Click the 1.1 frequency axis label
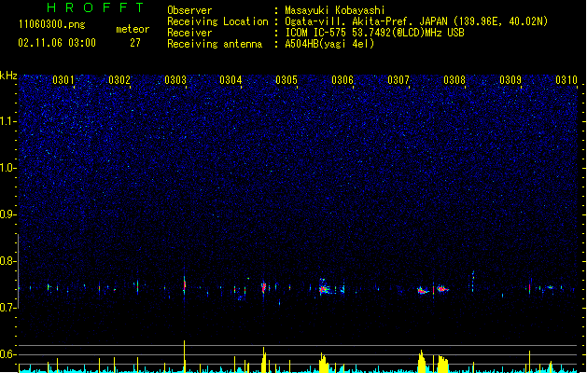 click(x=7, y=121)
